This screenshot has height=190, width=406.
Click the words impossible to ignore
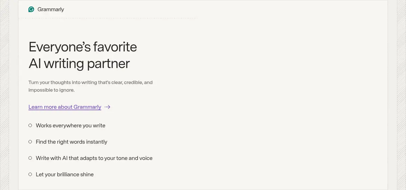pos(51,90)
